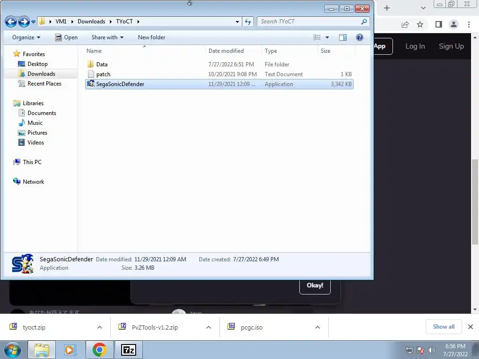Go forward with the Explorer forward arrow

tap(24, 22)
